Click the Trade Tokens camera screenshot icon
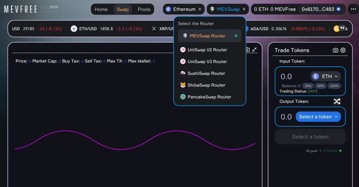359x187 pixels. [x=335, y=50]
